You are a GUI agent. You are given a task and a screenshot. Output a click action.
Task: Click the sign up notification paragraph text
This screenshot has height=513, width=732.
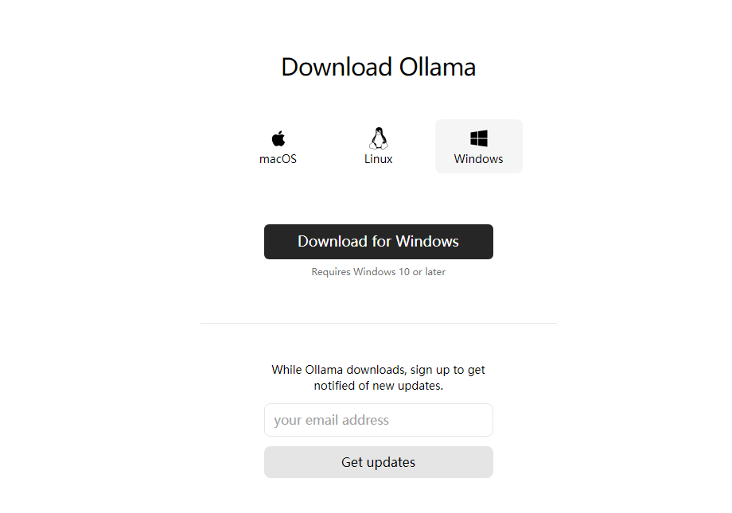click(379, 378)
